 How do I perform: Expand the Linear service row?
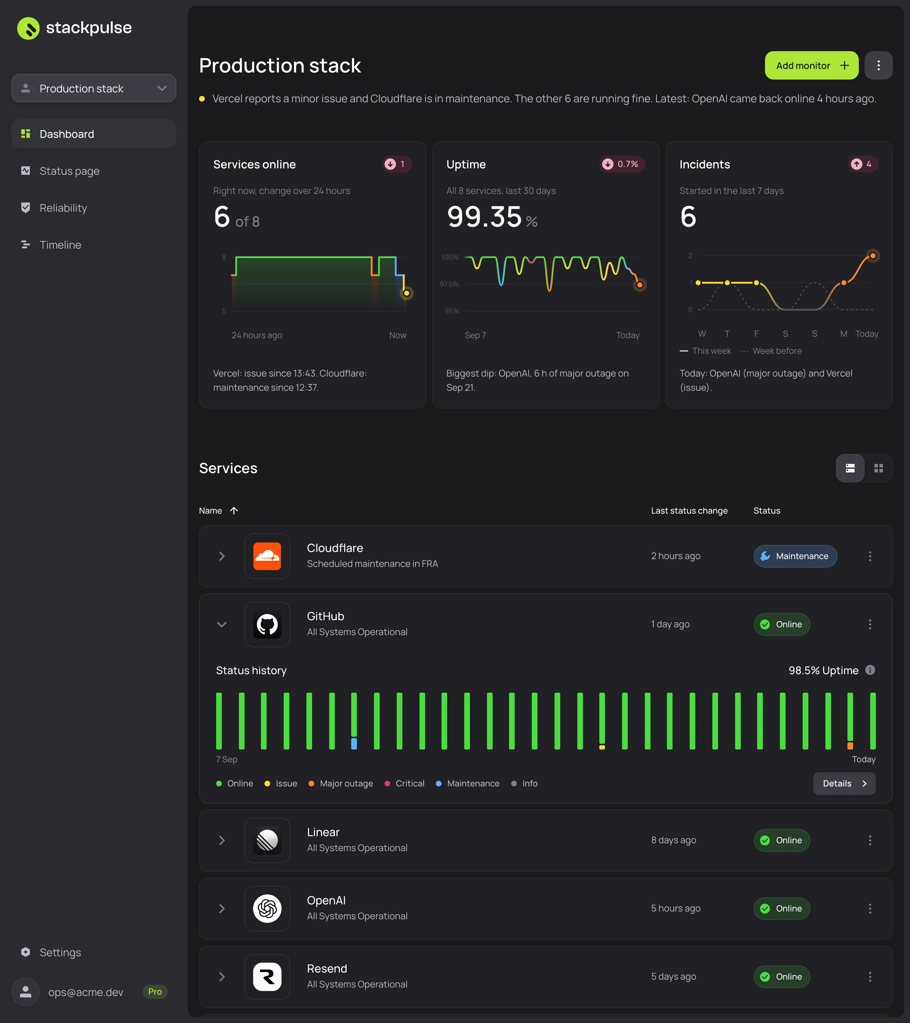tap(222, 840)
